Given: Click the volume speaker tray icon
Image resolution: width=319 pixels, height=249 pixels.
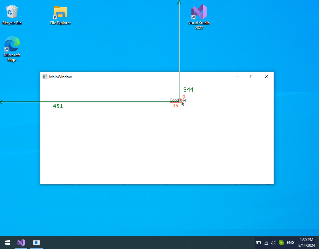Looking at the screenshot, I should tap(273, 243).
